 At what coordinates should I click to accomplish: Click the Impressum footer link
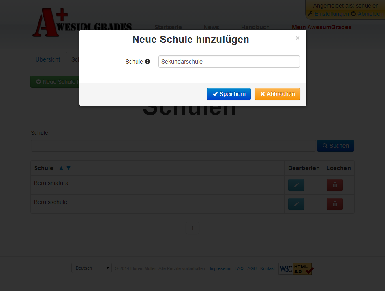point(220,268)
